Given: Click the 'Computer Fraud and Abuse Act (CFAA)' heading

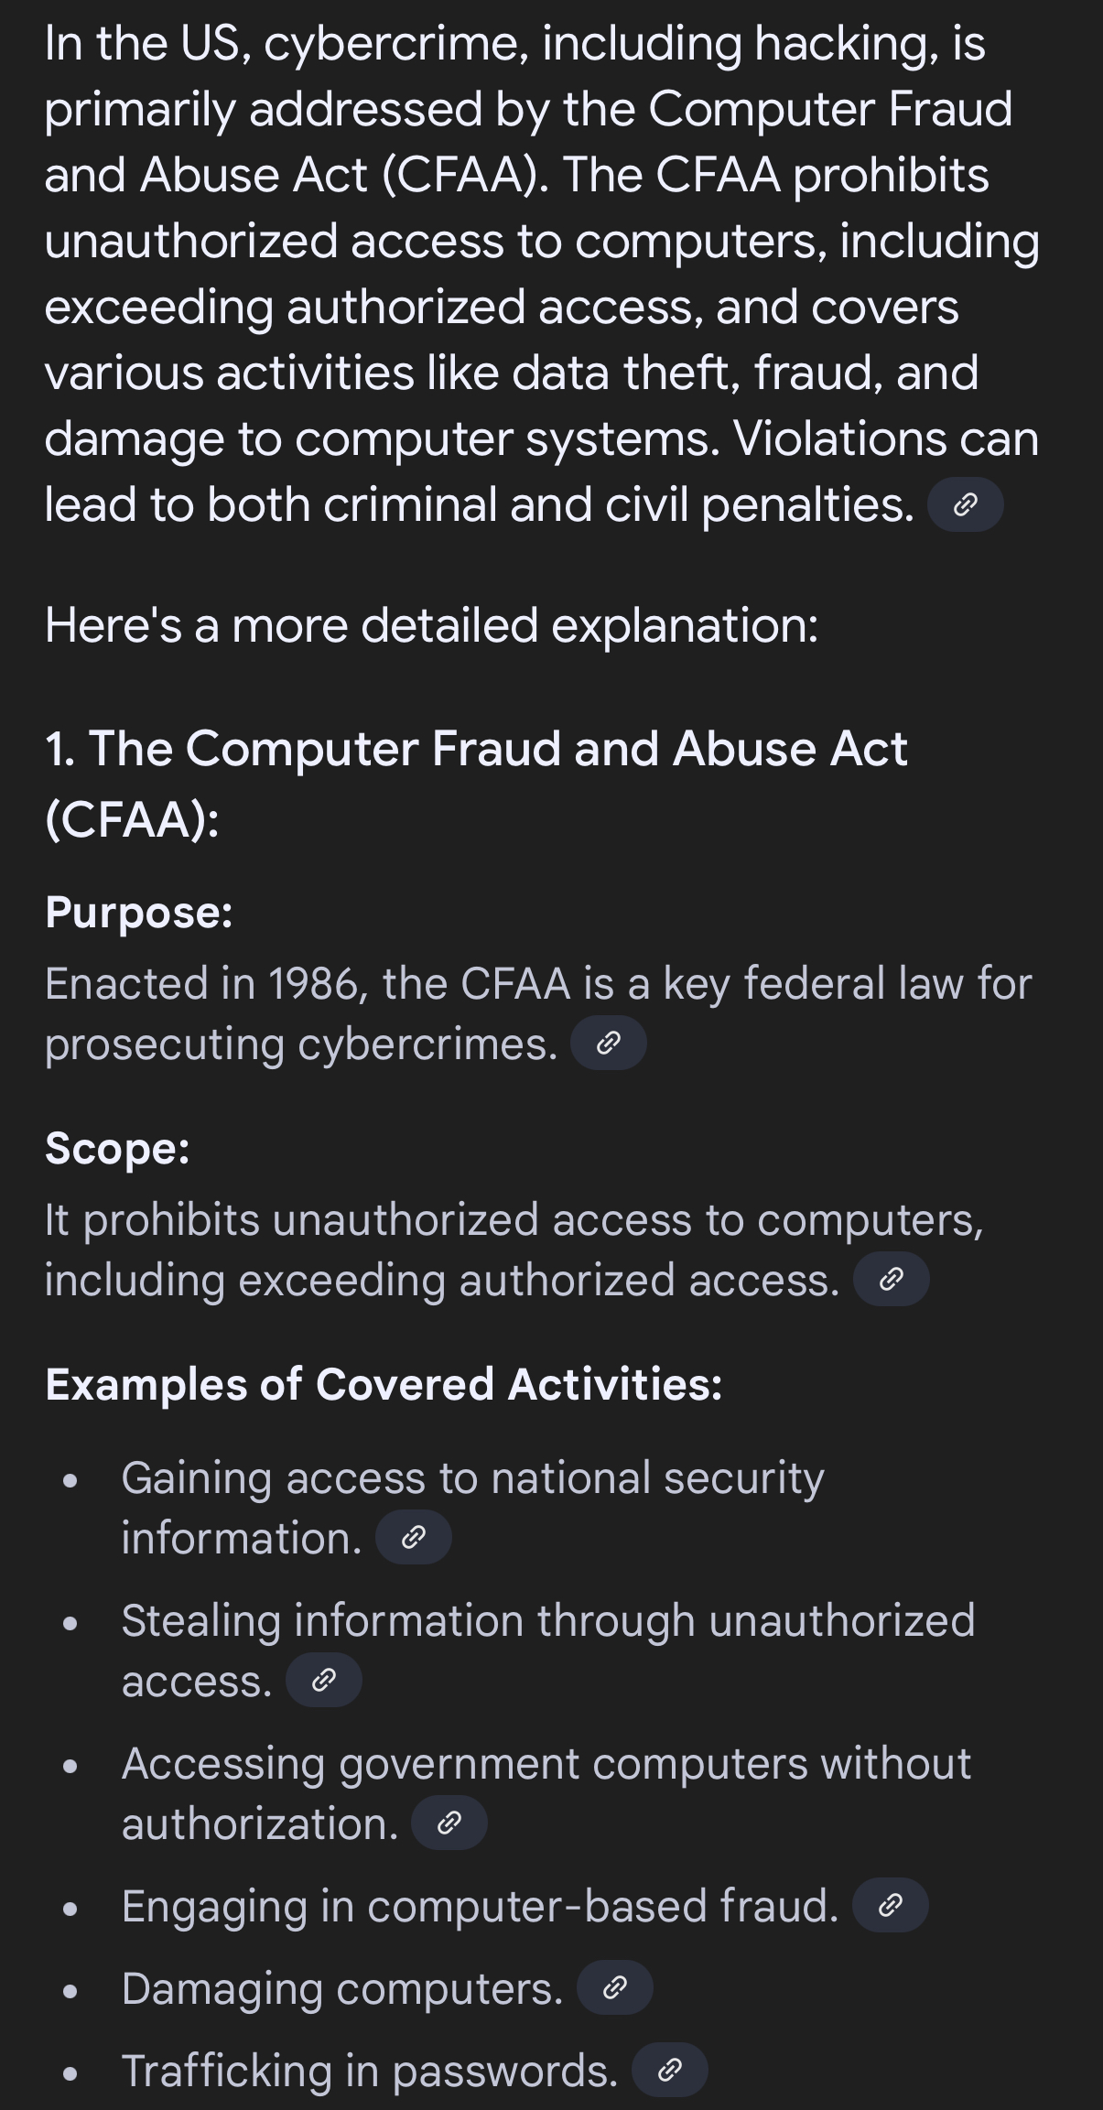Looking at the screenshot, I should pos(476,783).
